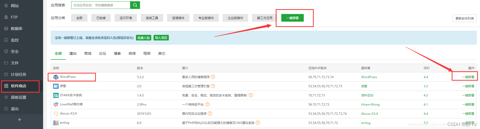The width and height of the screenshot is (480, 129).
Task: Click the ZFAKA发卡系统 app icon
Action: coord(56,95)
